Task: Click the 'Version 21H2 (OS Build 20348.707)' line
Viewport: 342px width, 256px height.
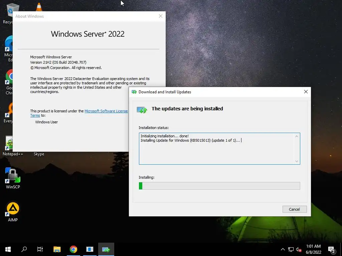Action: [58, 62]
